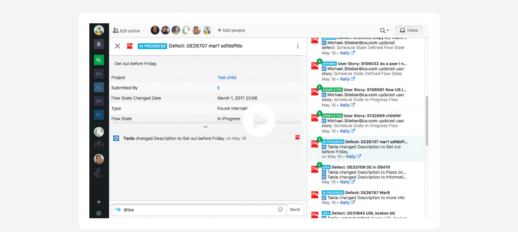Open the blonde woman avatar in the header
The image size is (518, 232).
point(176,30)
